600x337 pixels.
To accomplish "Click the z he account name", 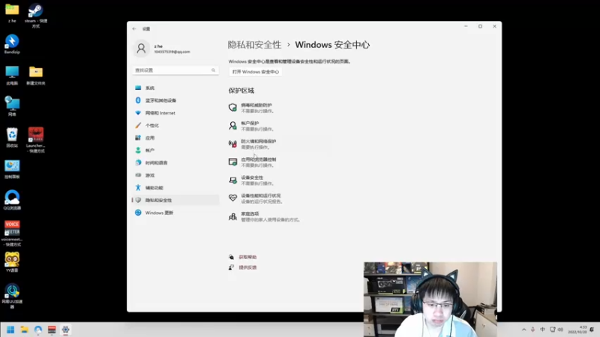I will pos(158,46).
